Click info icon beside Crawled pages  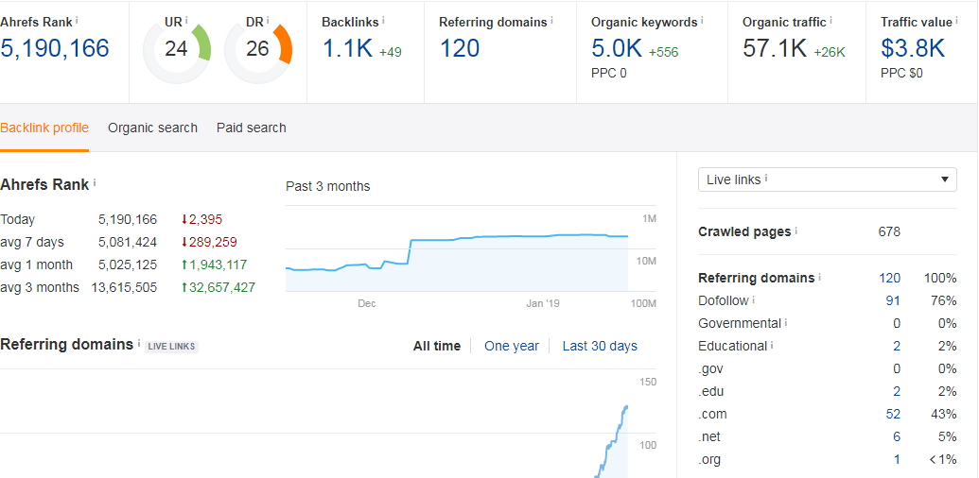coord(796,231)
